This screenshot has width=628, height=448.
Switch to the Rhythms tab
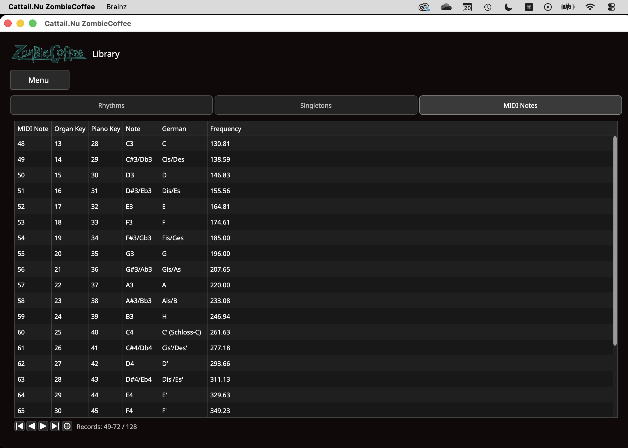pyautogui.click(x=111, y=105)
